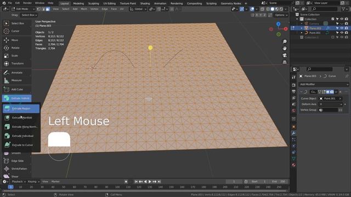The width and height of the screenshot is (351, 197).
Task: Open the viewport Options dropdown
Action: [x=281, y=15]
